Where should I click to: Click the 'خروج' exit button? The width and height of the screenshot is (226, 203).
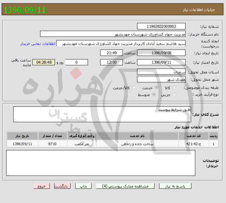[x=41, y=186]
